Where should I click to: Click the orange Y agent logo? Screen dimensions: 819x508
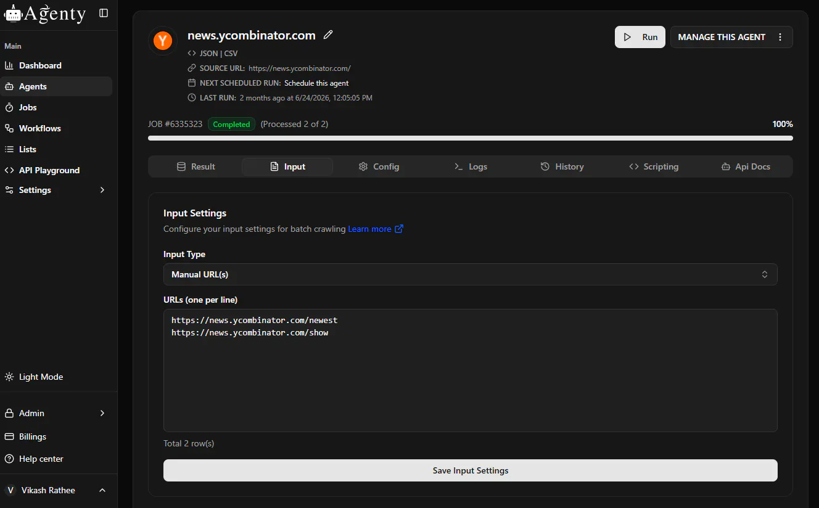[x=163, y=41]
